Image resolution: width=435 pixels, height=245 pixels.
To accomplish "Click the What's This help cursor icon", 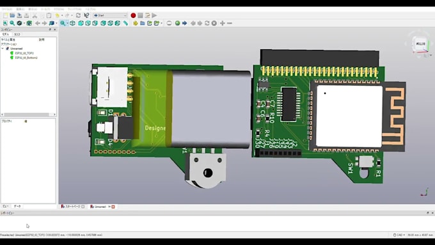I will (86, 15).
